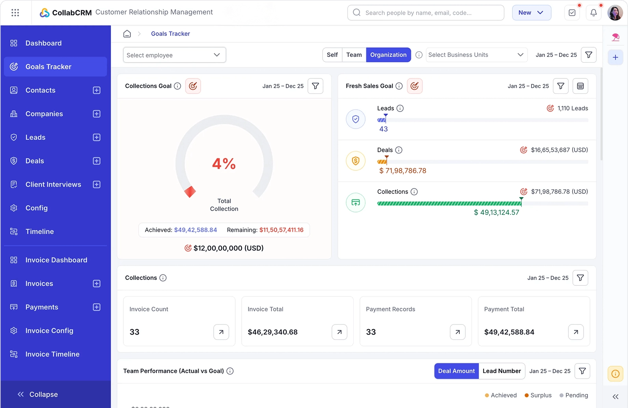Open Config in sidebar
Image resolution: width=628 pixels, height=408 pixels.
coord(55,208)
